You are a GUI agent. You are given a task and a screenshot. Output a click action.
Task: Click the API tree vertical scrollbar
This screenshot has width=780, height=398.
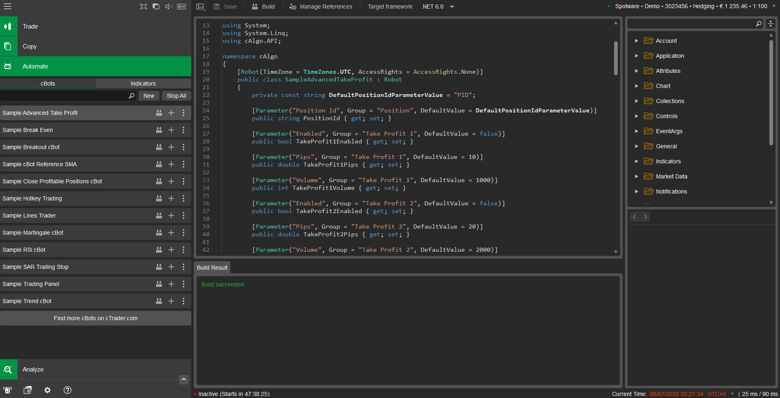point(771,92)
